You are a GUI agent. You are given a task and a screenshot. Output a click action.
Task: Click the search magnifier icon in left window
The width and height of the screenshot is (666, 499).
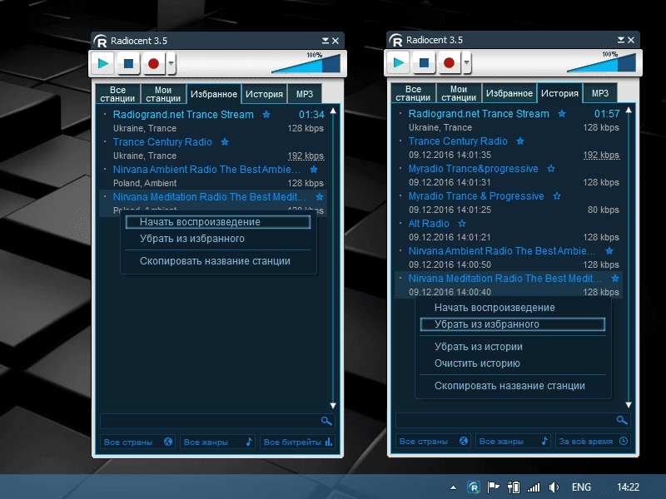[326, 421]
